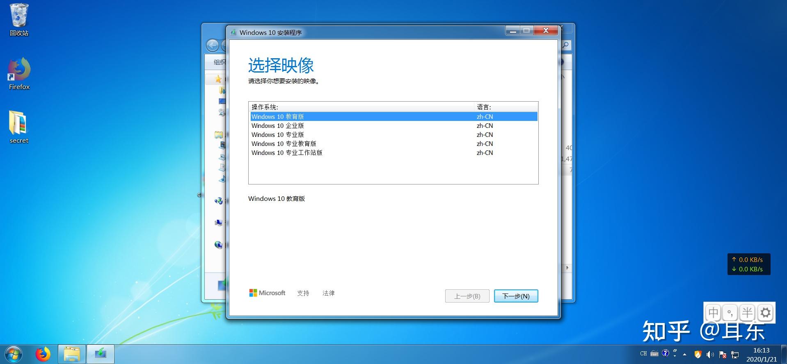Open the IME settings gear
Screen dimensions: 787x364
765,313
